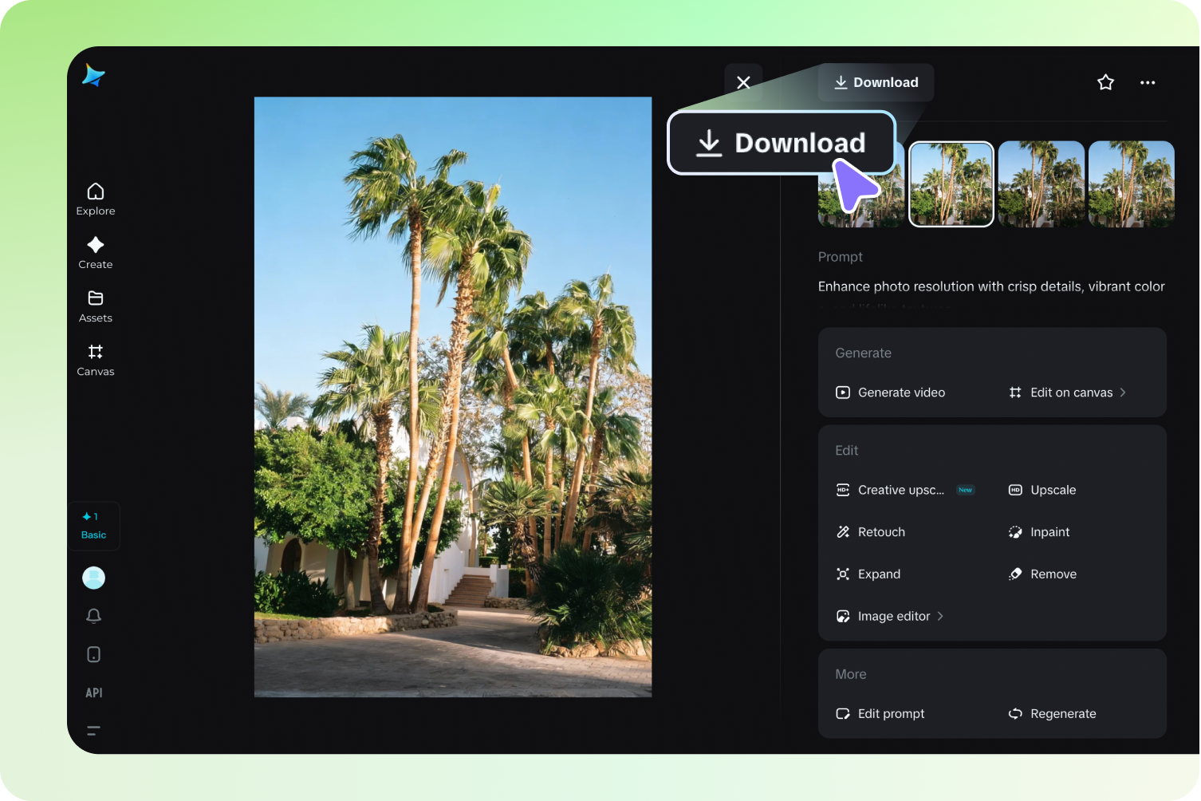Image resolution: width=1201 pixels, height=801 pixels.
Task: Open the Basic plan credits badge
Action: 94,526
